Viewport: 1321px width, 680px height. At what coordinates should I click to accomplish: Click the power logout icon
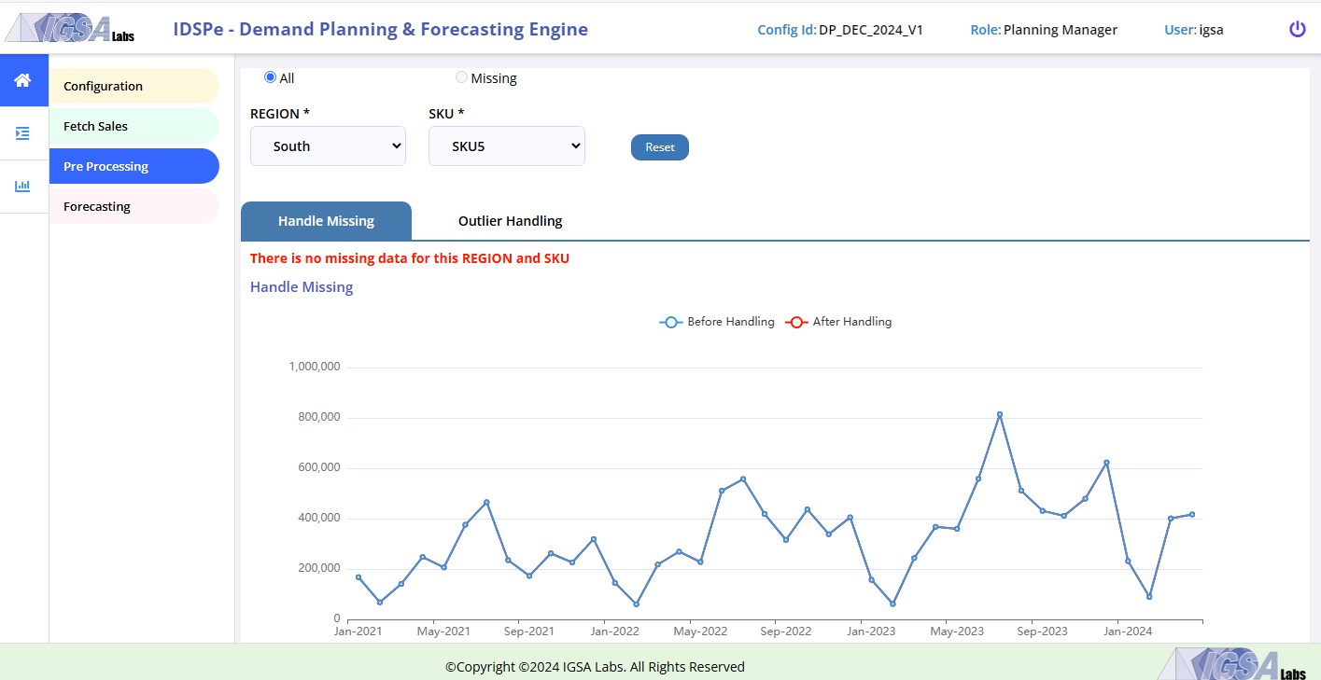point(1298,29)
